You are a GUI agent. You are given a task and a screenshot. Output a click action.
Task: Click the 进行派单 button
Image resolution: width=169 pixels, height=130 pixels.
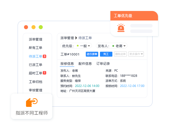(x=92, y=54)
